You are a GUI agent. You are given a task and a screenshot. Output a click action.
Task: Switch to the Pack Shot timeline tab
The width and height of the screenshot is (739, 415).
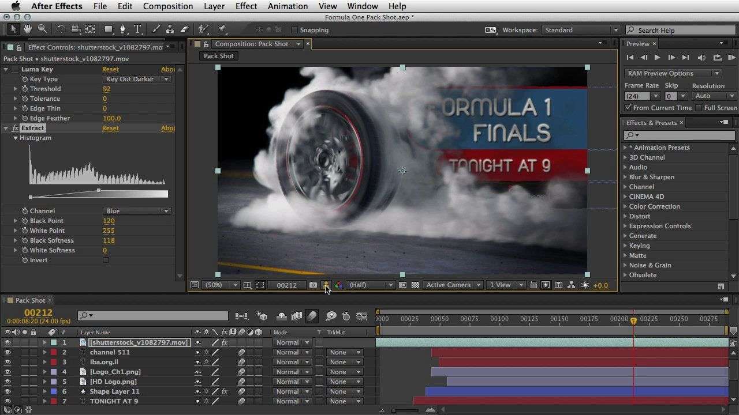[x=28, y=300]
